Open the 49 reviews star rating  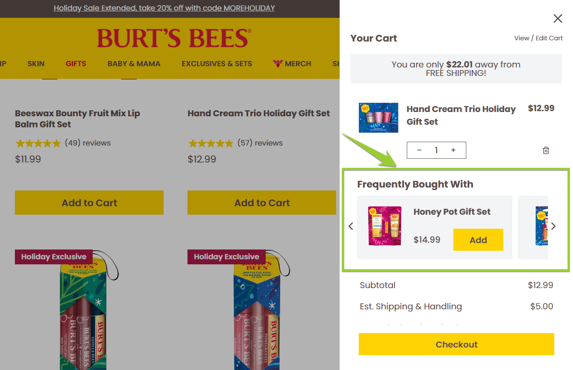(x=63, y=143)
